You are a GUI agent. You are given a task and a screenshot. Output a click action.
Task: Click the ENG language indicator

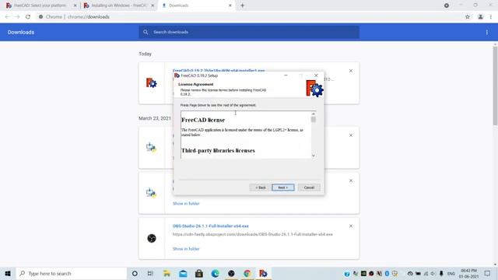[451, 274]
